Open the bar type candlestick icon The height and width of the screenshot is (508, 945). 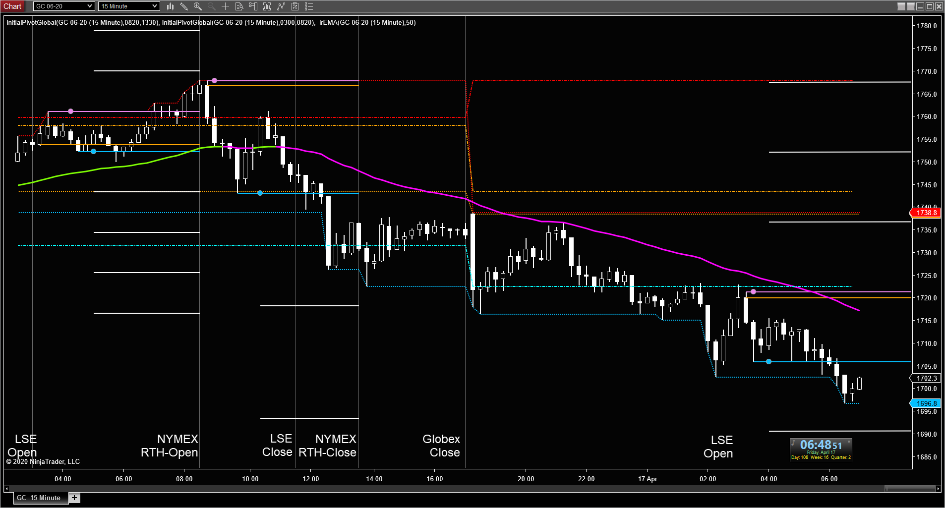(x=170, y=6)
